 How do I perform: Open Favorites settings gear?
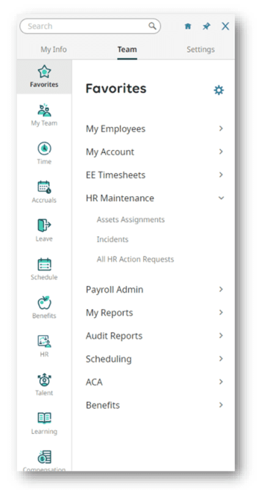point(219,90)
